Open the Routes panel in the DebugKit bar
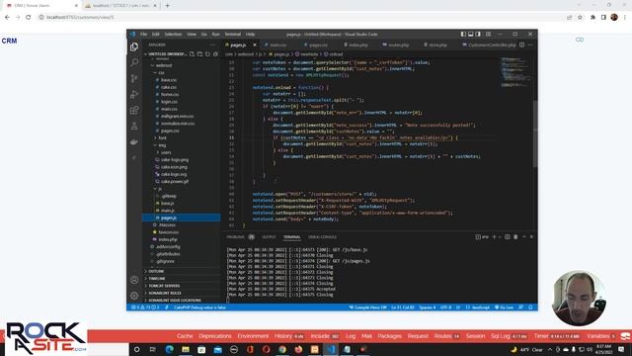The height and width of the screenshot is (356, 632). (x=447, y=336)
